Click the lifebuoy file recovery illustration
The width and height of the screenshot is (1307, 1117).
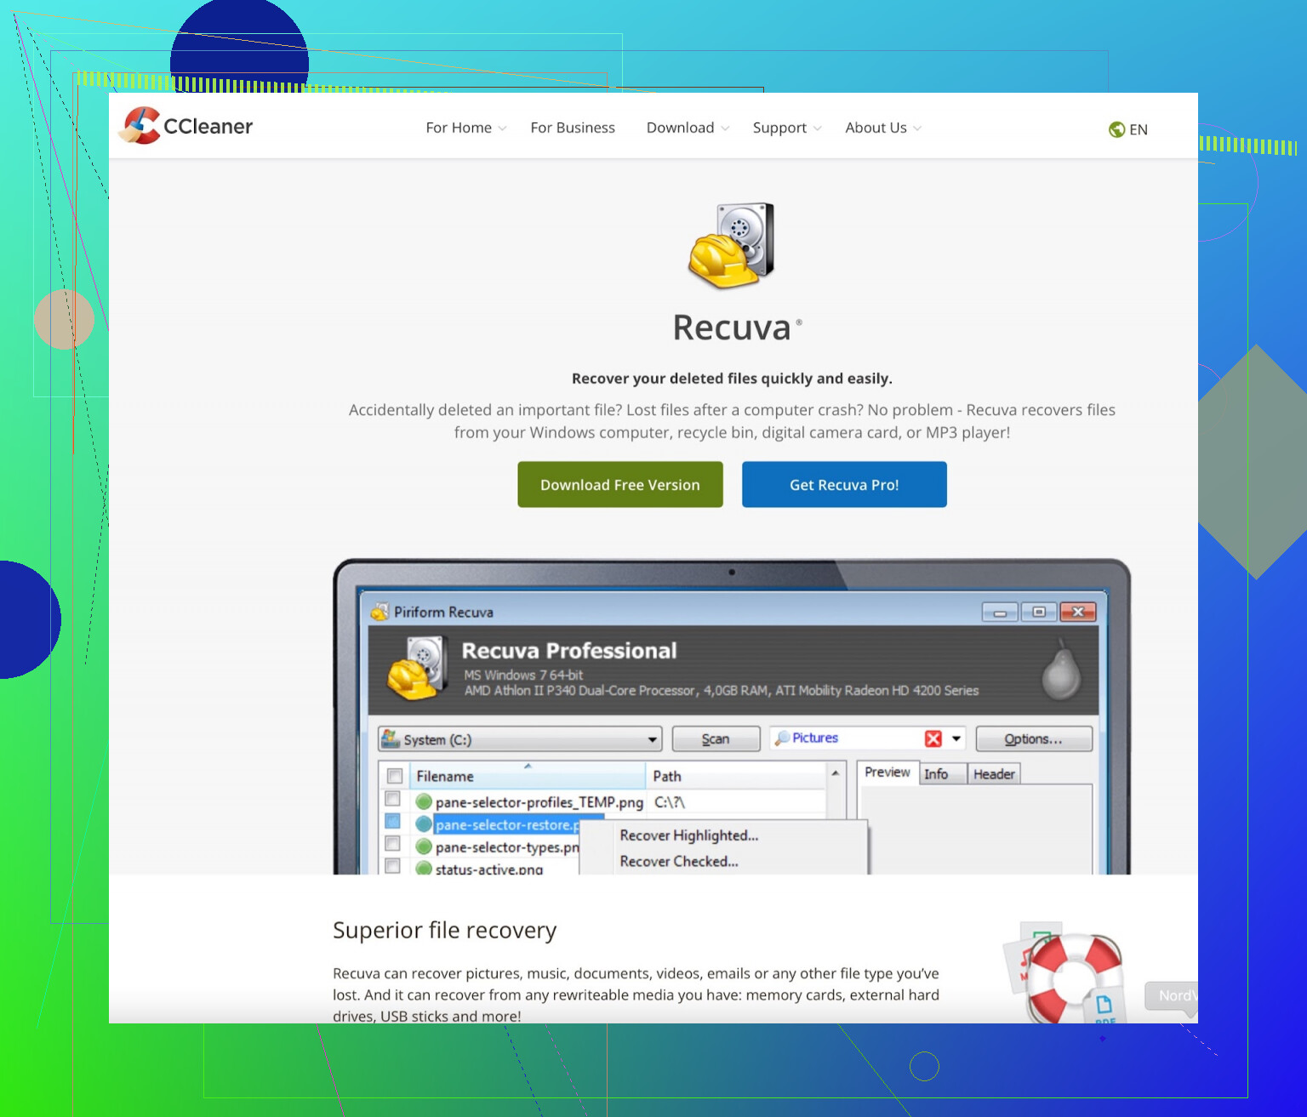tap(1072, 978)
